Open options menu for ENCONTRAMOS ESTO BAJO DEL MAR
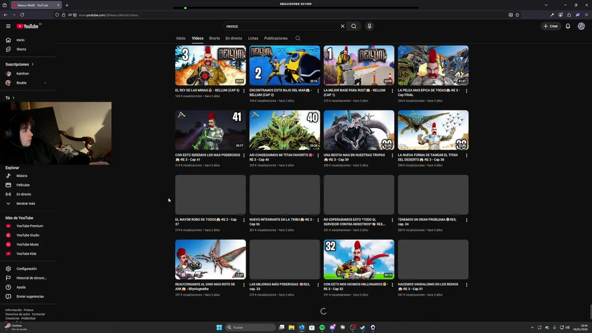 (x=318, y=91)
